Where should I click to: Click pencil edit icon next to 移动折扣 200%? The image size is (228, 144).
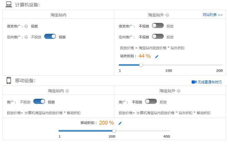[120, 123]
